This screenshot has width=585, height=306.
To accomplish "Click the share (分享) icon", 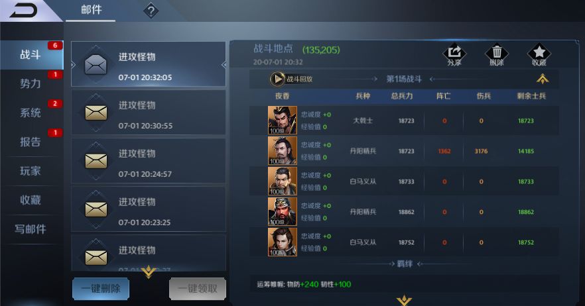I will [x=454, y=55].
